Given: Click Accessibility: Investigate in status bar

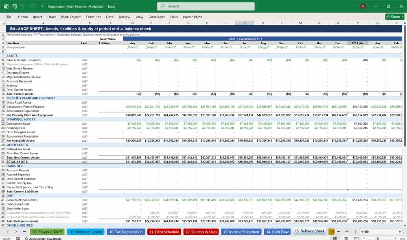Looking at the screenshot, I should (x=43, y=238).
